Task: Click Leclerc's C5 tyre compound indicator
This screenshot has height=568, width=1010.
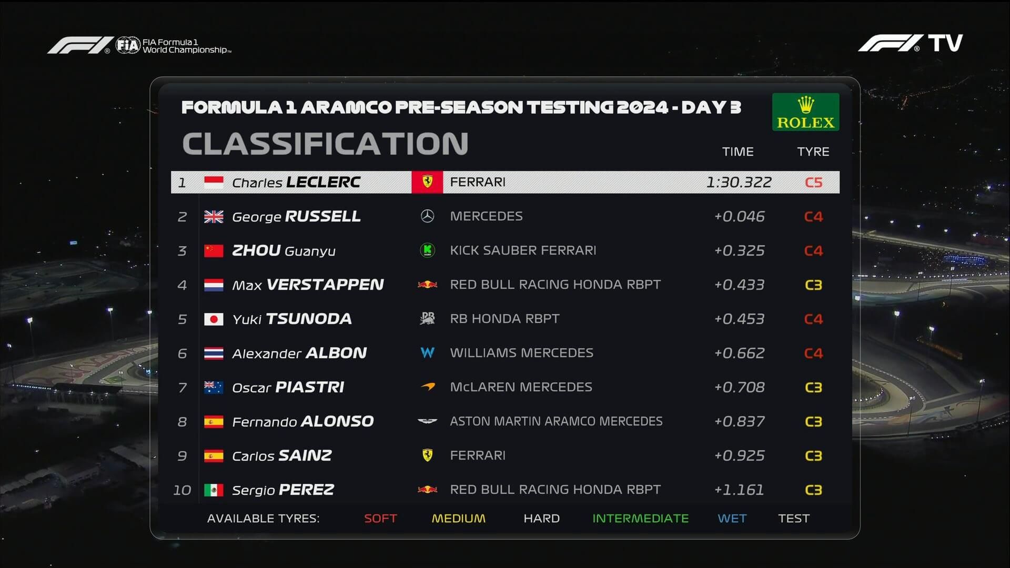Action: pyautogui.click(x=813, y=182)
